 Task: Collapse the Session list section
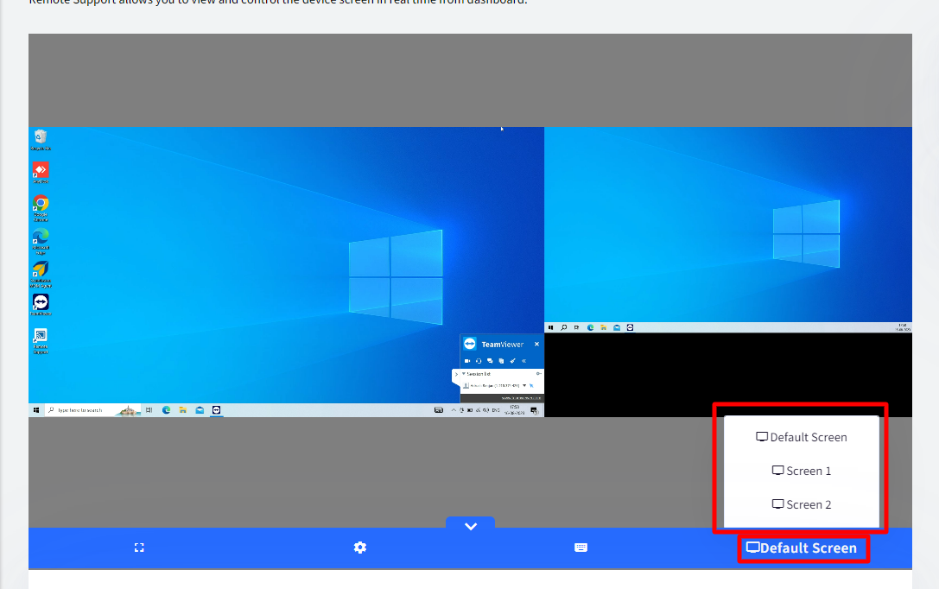464,374
